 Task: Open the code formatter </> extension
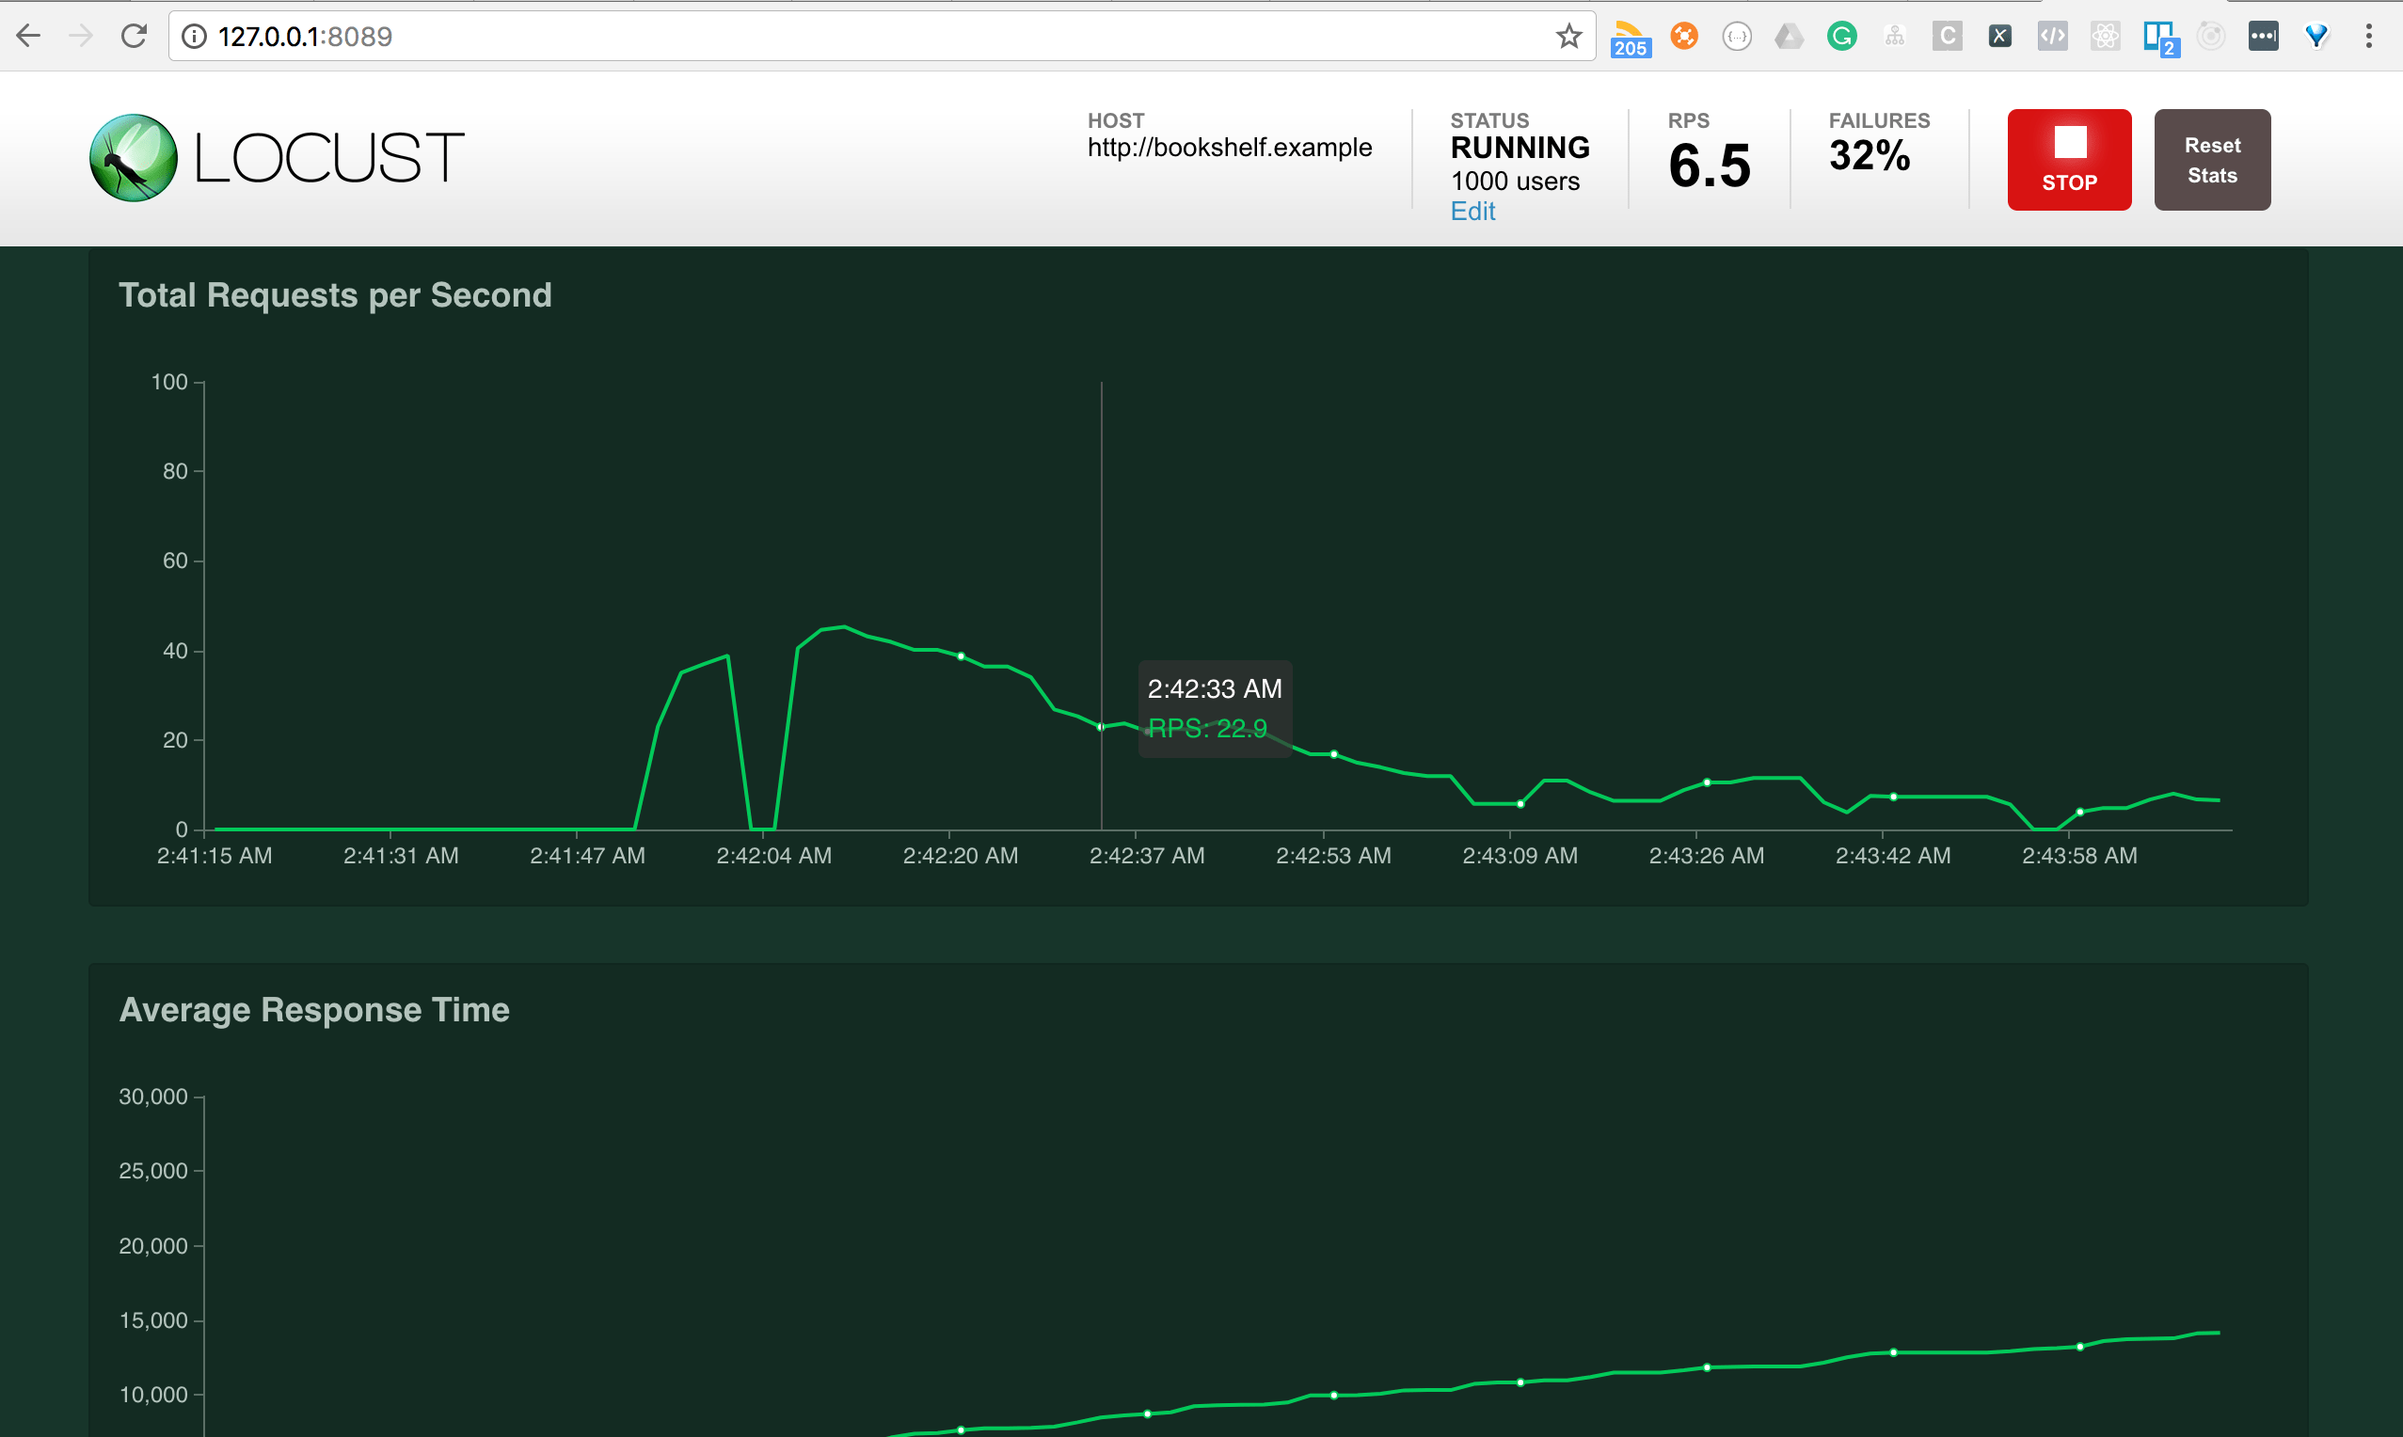pyautogui.click(x=2051, y=36)
